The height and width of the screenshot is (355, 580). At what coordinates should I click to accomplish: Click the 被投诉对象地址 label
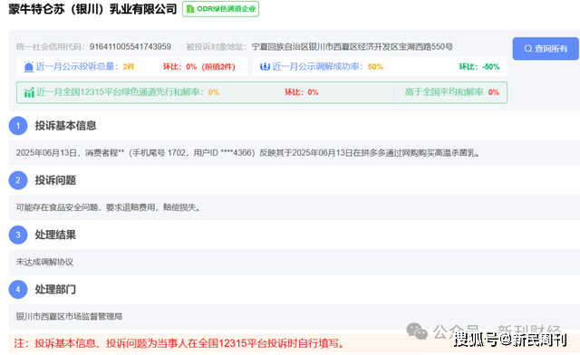[x=216, y=46]
